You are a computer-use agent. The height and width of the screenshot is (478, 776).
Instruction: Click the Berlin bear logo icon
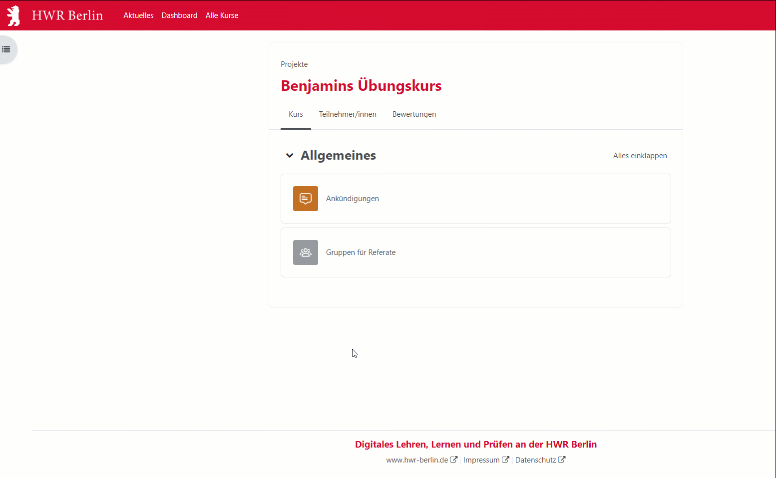(13, 15)
